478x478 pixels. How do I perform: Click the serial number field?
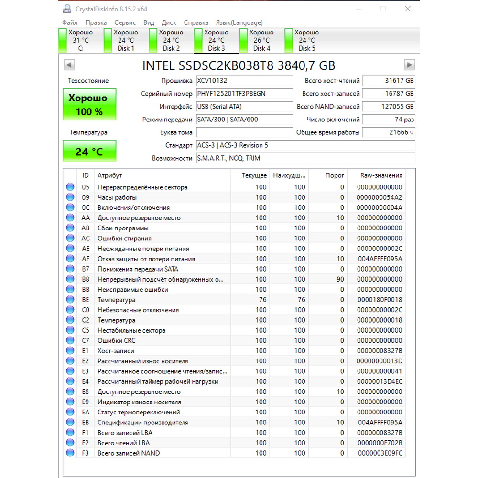tap(244, 94)
